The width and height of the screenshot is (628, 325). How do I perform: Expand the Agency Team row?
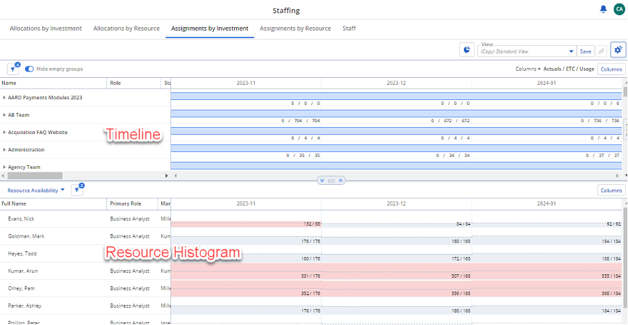(4, 167)
